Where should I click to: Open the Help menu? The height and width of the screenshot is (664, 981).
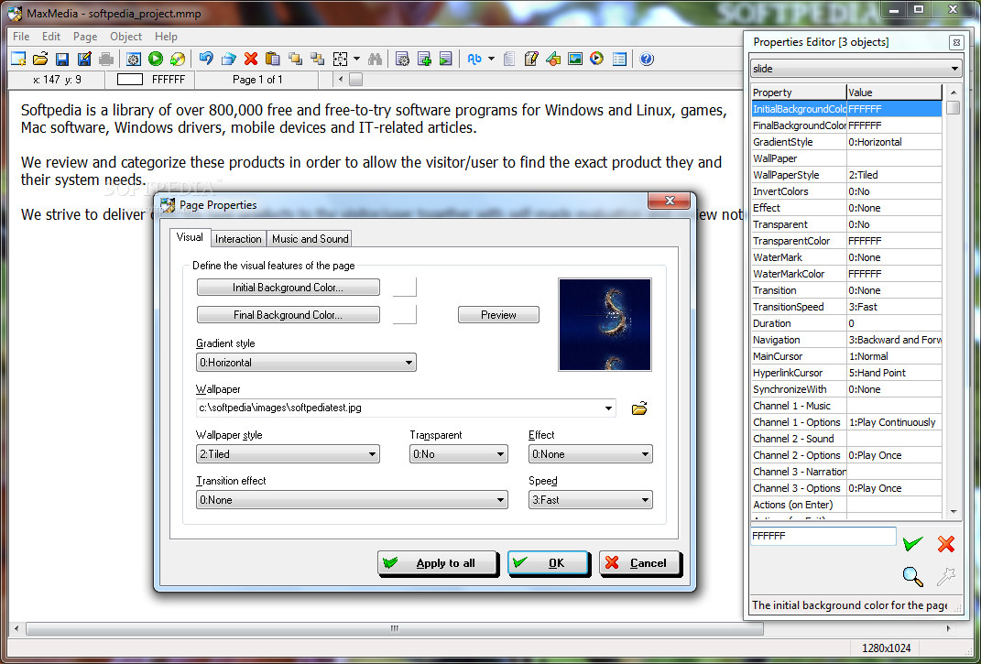(x=166, y=37)
